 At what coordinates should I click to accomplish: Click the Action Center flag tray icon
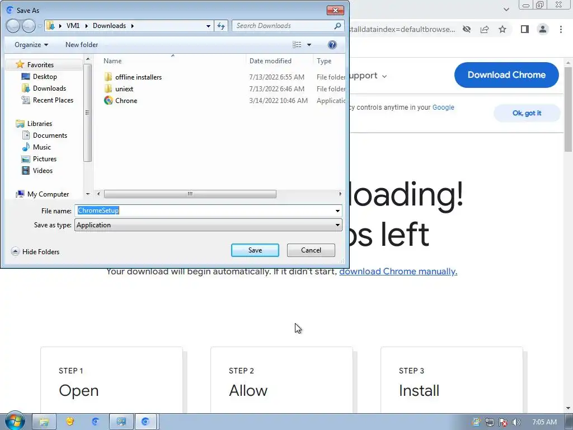click(503, 422)
